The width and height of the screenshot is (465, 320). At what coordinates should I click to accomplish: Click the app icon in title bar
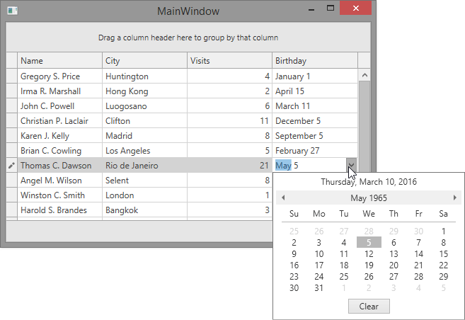(x=12, y=11)
